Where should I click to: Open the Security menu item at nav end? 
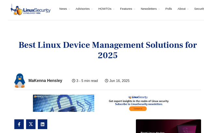199,9
